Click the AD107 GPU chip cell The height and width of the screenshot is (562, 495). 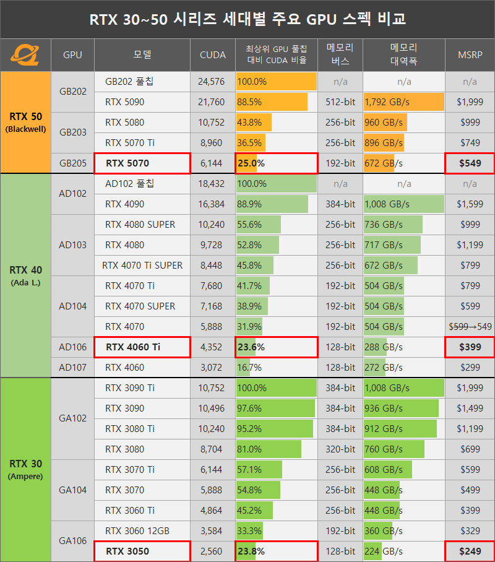pos(73,368)
